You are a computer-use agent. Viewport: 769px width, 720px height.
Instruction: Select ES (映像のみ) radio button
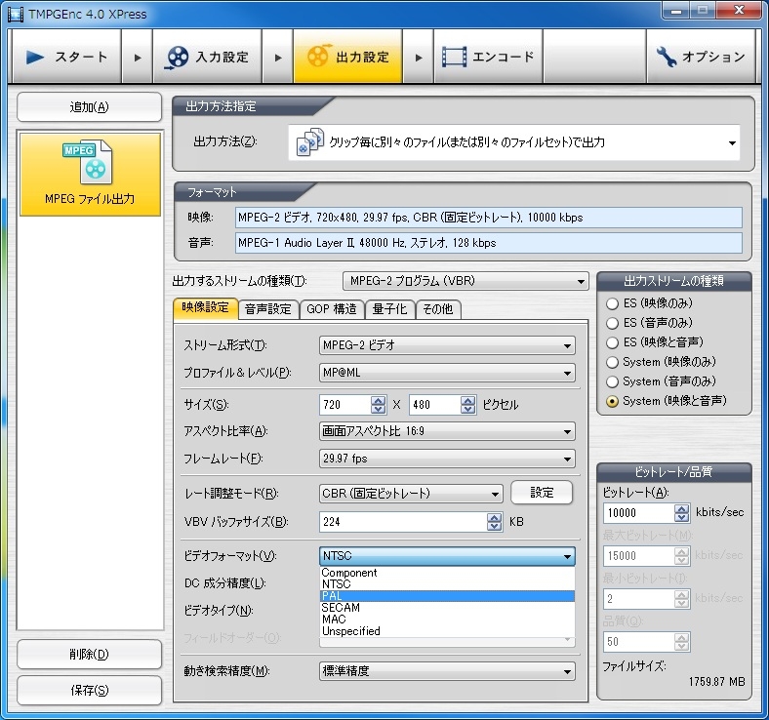(x=613, y=303)
